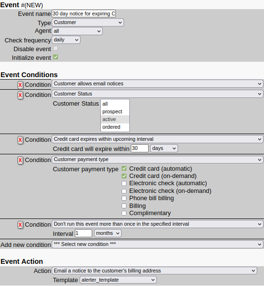Viewport: 264px width, 286px height.
Task: Remove the credit card expires condition
Action: click(x=20, y=140)
